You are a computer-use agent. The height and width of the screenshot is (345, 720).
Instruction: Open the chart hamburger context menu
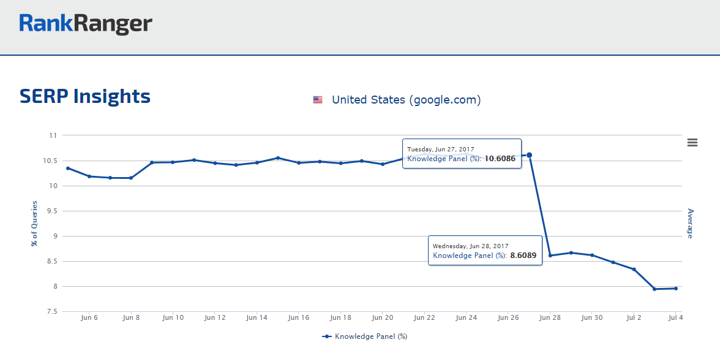(692, 143)
